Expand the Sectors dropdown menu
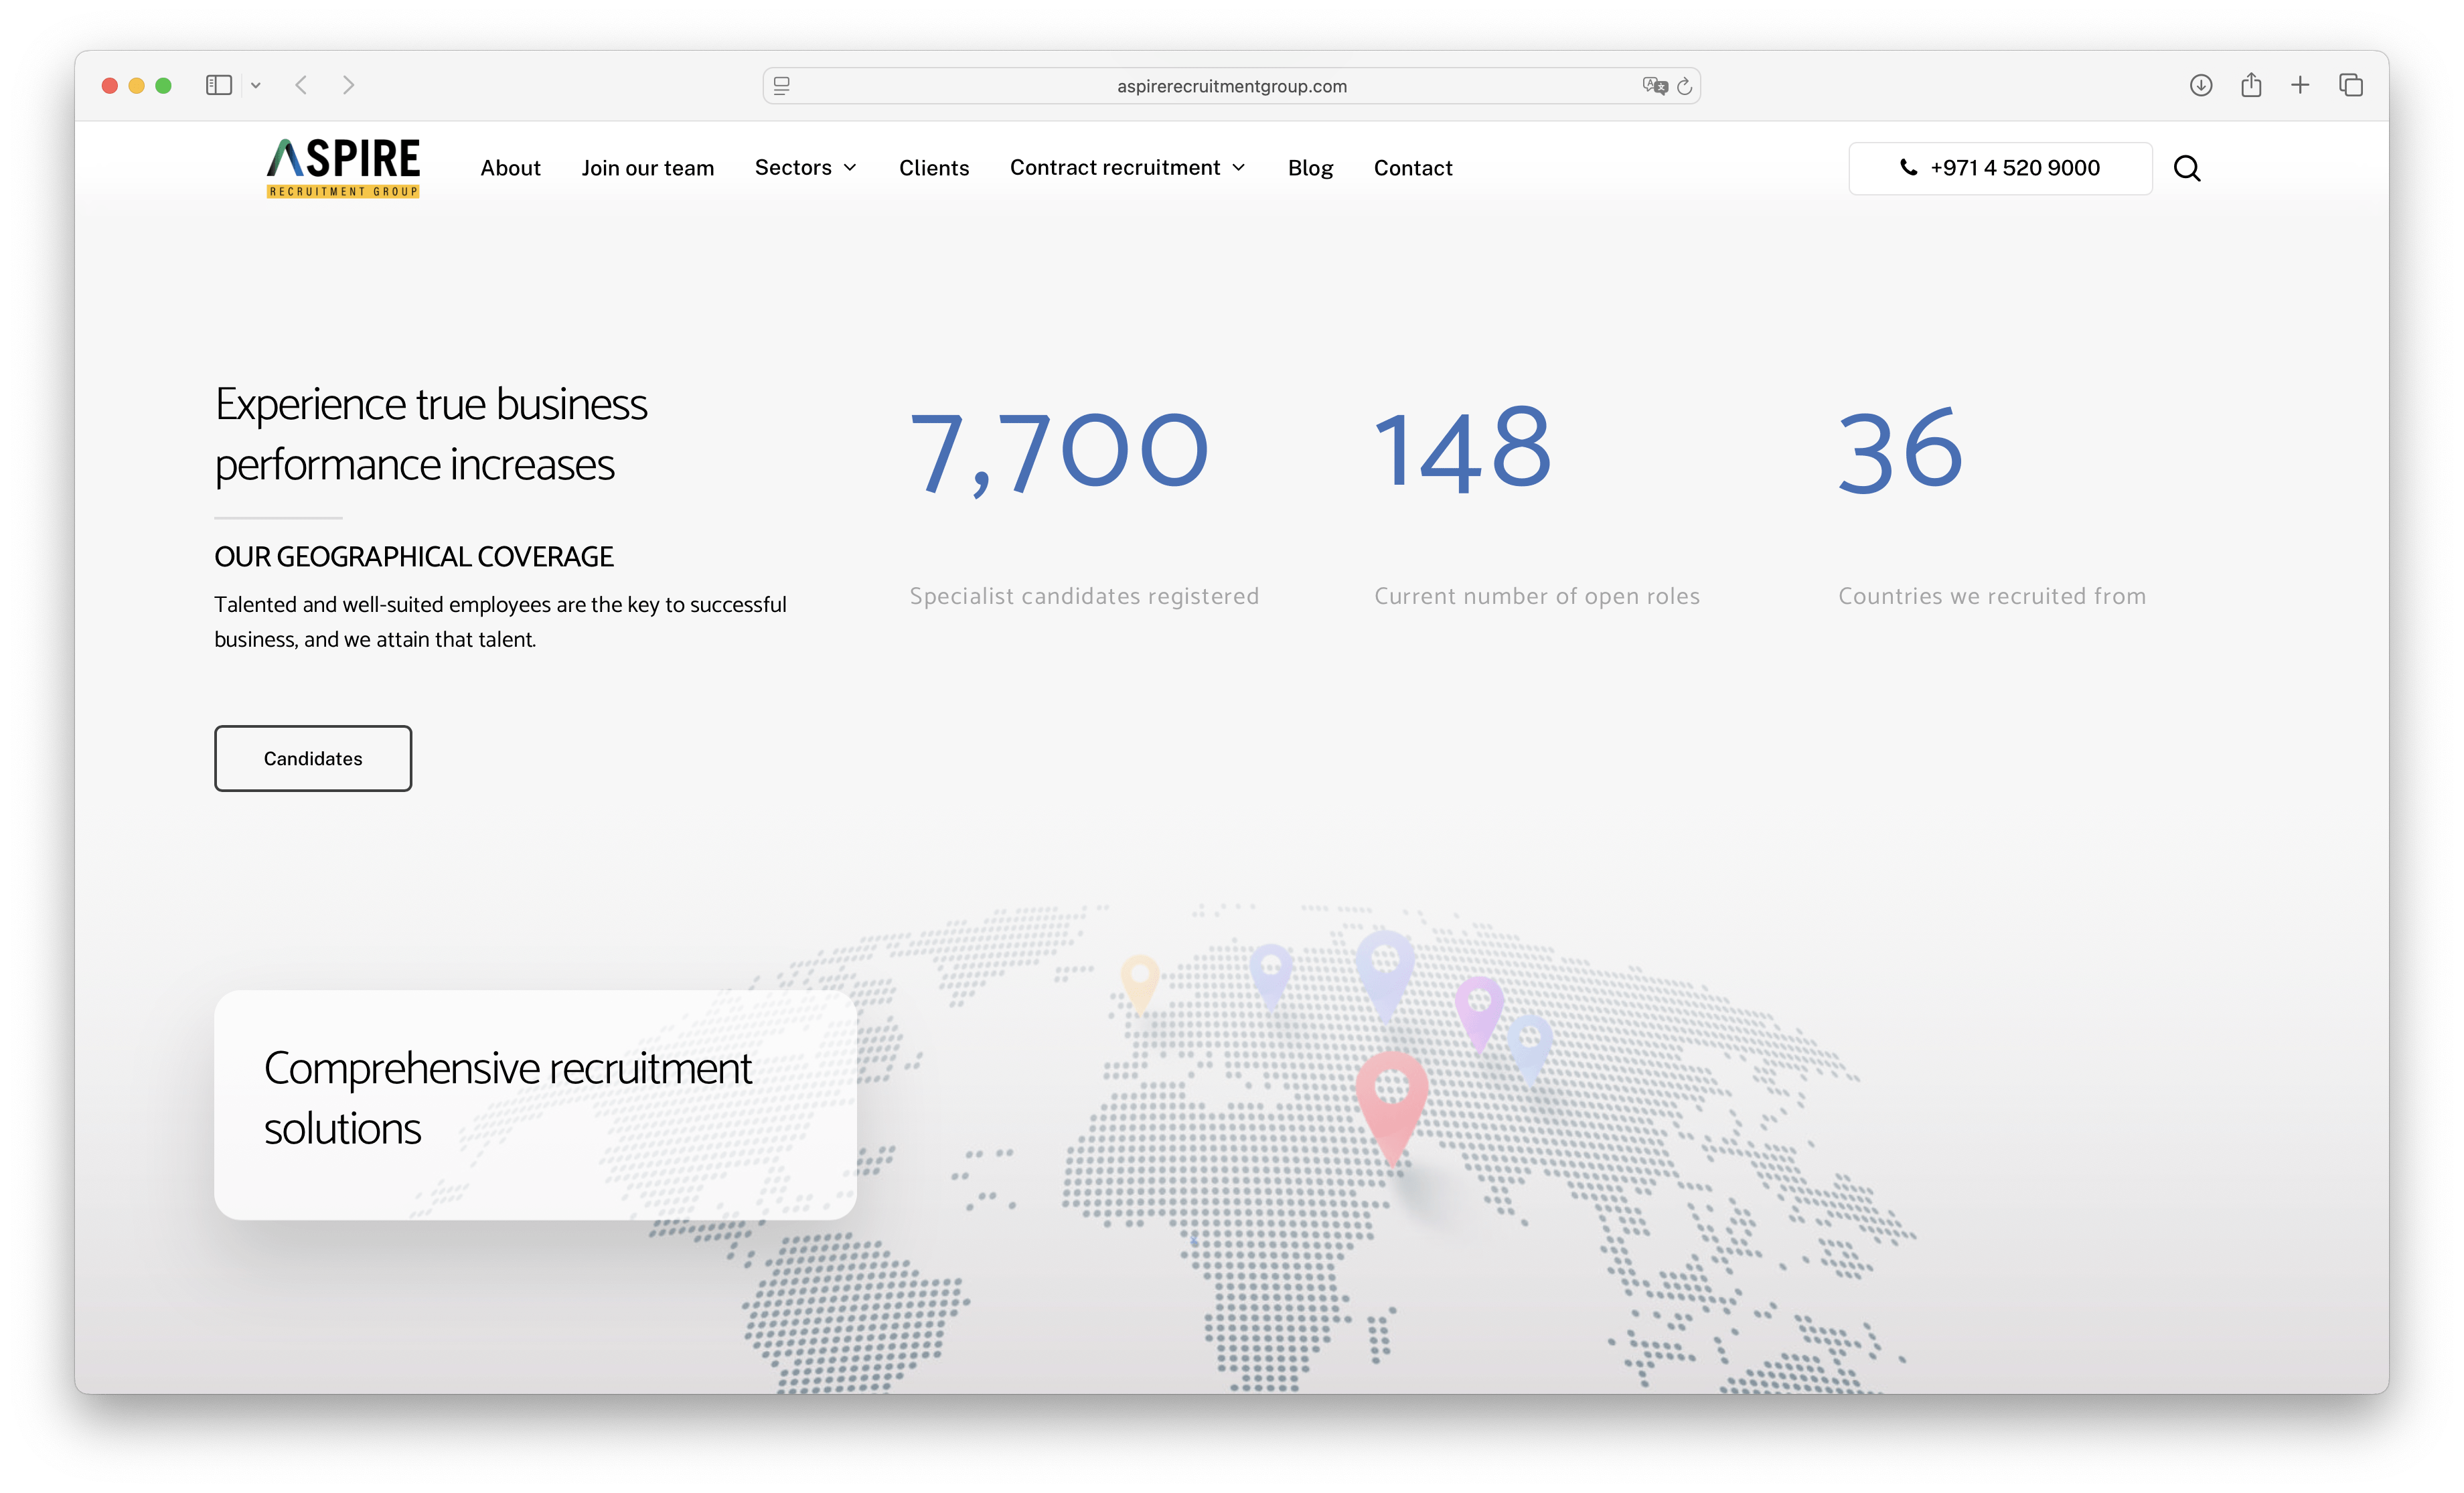Screen dimensions: 2464x1493 [805, 168]
